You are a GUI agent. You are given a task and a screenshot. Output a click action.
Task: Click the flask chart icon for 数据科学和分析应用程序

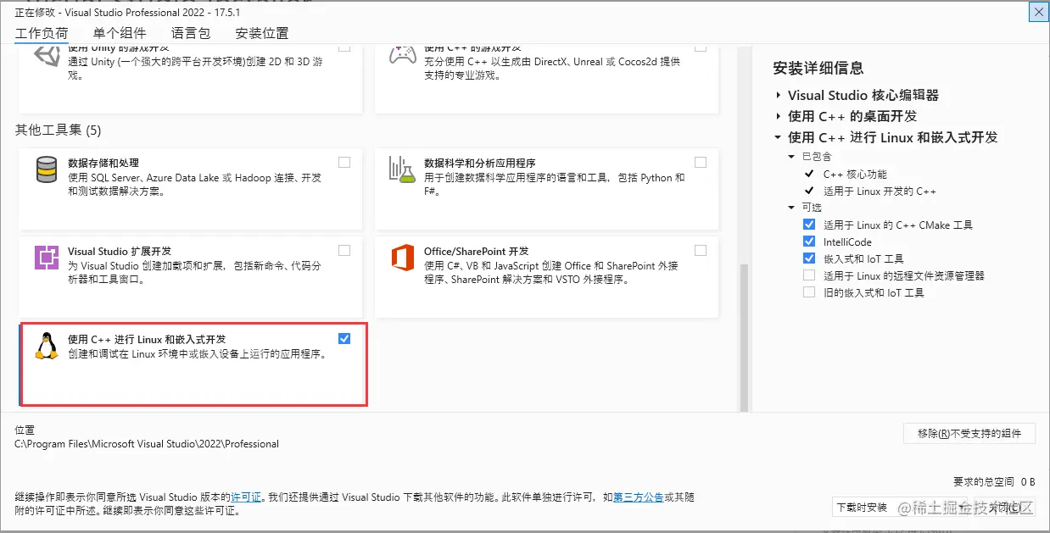[402, 169]
